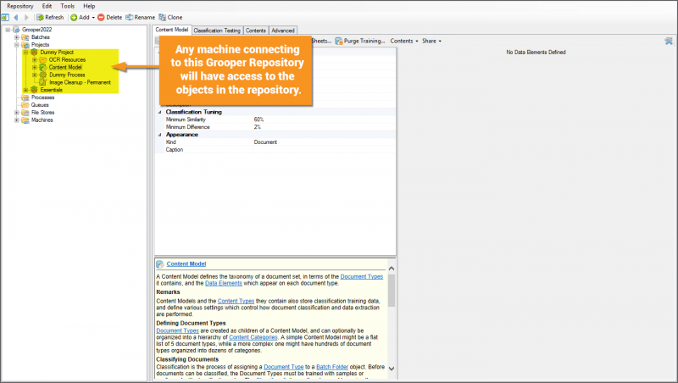Select Dummy Process tree item
This screenshot has width=678, height=383.
67,75
